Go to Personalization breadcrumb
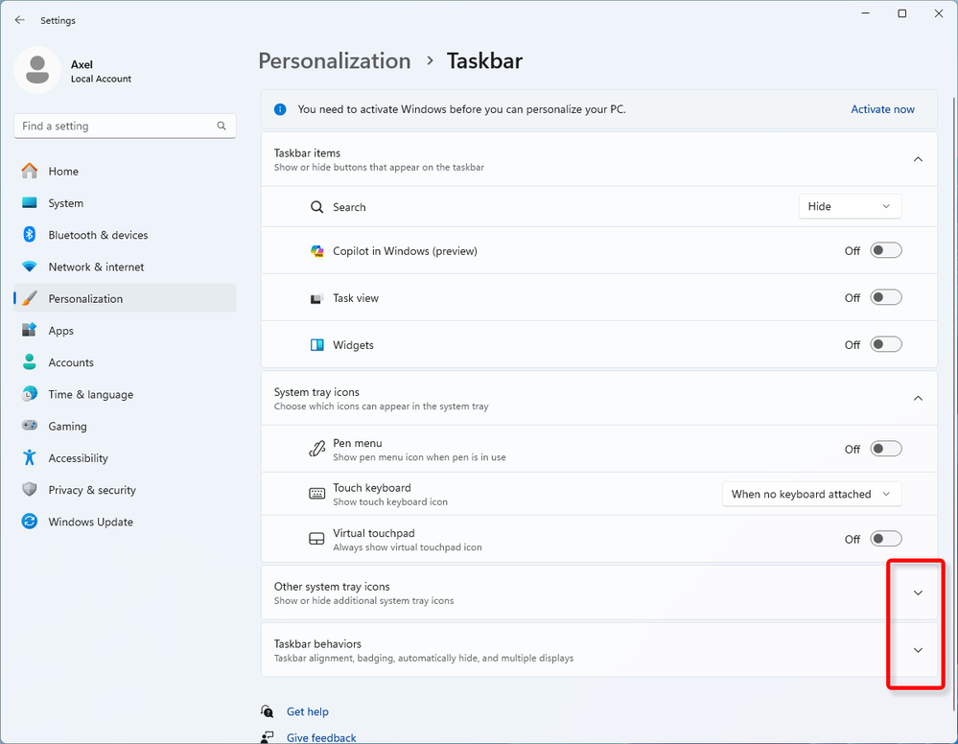The image size is (958, 744). tap(335, 61)
